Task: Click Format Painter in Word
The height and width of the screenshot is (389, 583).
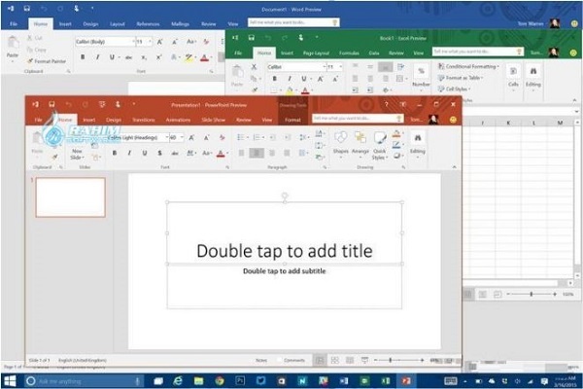Action: coord(47,61)
